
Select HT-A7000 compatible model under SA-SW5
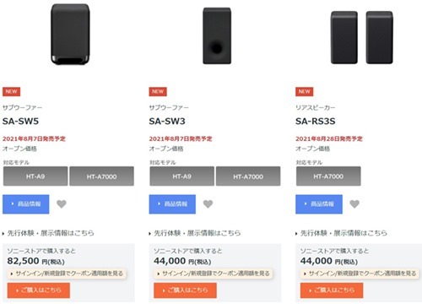(101, 176)
